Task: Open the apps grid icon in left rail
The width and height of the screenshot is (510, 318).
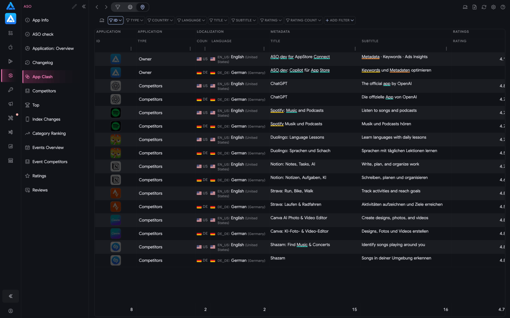Action: click(11, 33)
